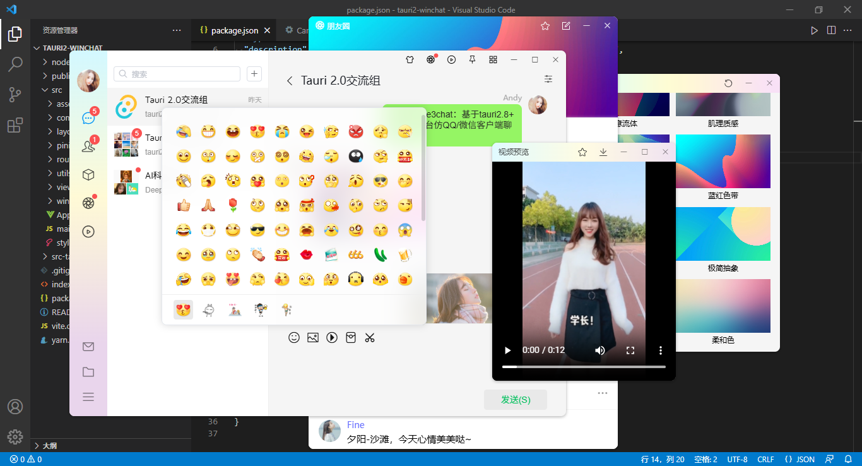The height and width of the screenshot is (466, 862).
Task: Open the hamburger menu at sidebar bottom
Action: [88, 397]
